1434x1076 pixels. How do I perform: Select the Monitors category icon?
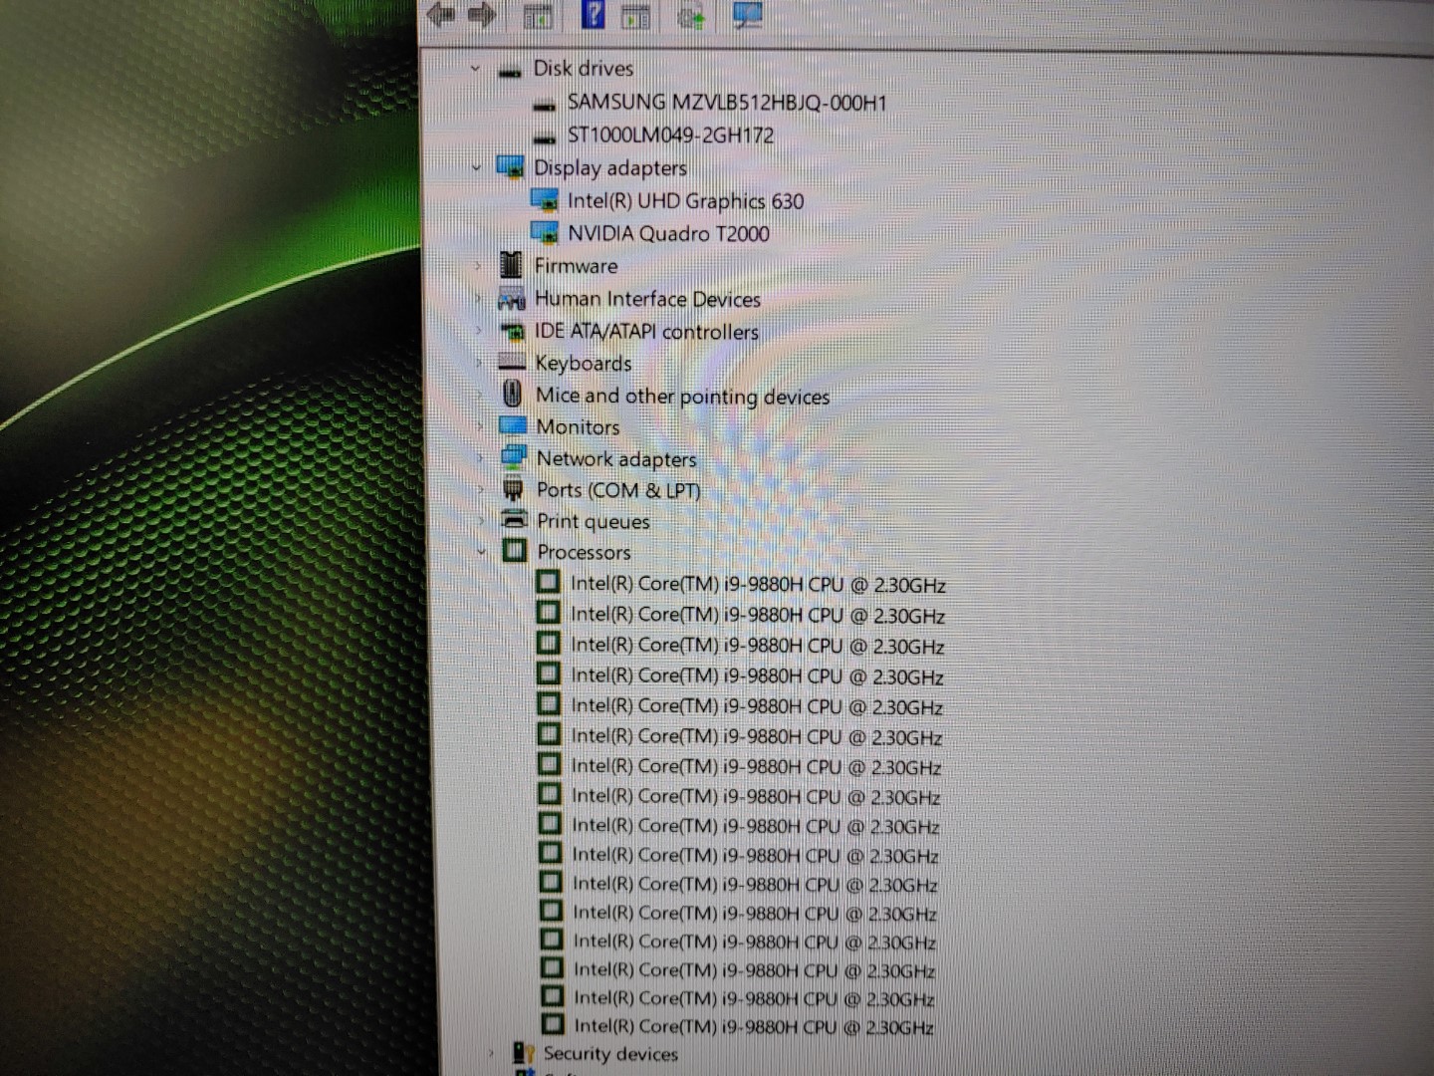click(x=513, y=425)
